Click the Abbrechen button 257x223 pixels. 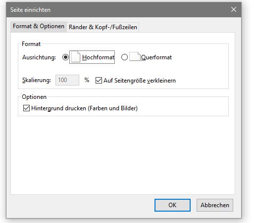pos(215,205)
